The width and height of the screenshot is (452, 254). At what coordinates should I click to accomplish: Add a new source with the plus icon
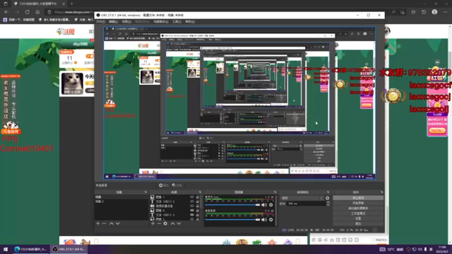click(153, 224)
